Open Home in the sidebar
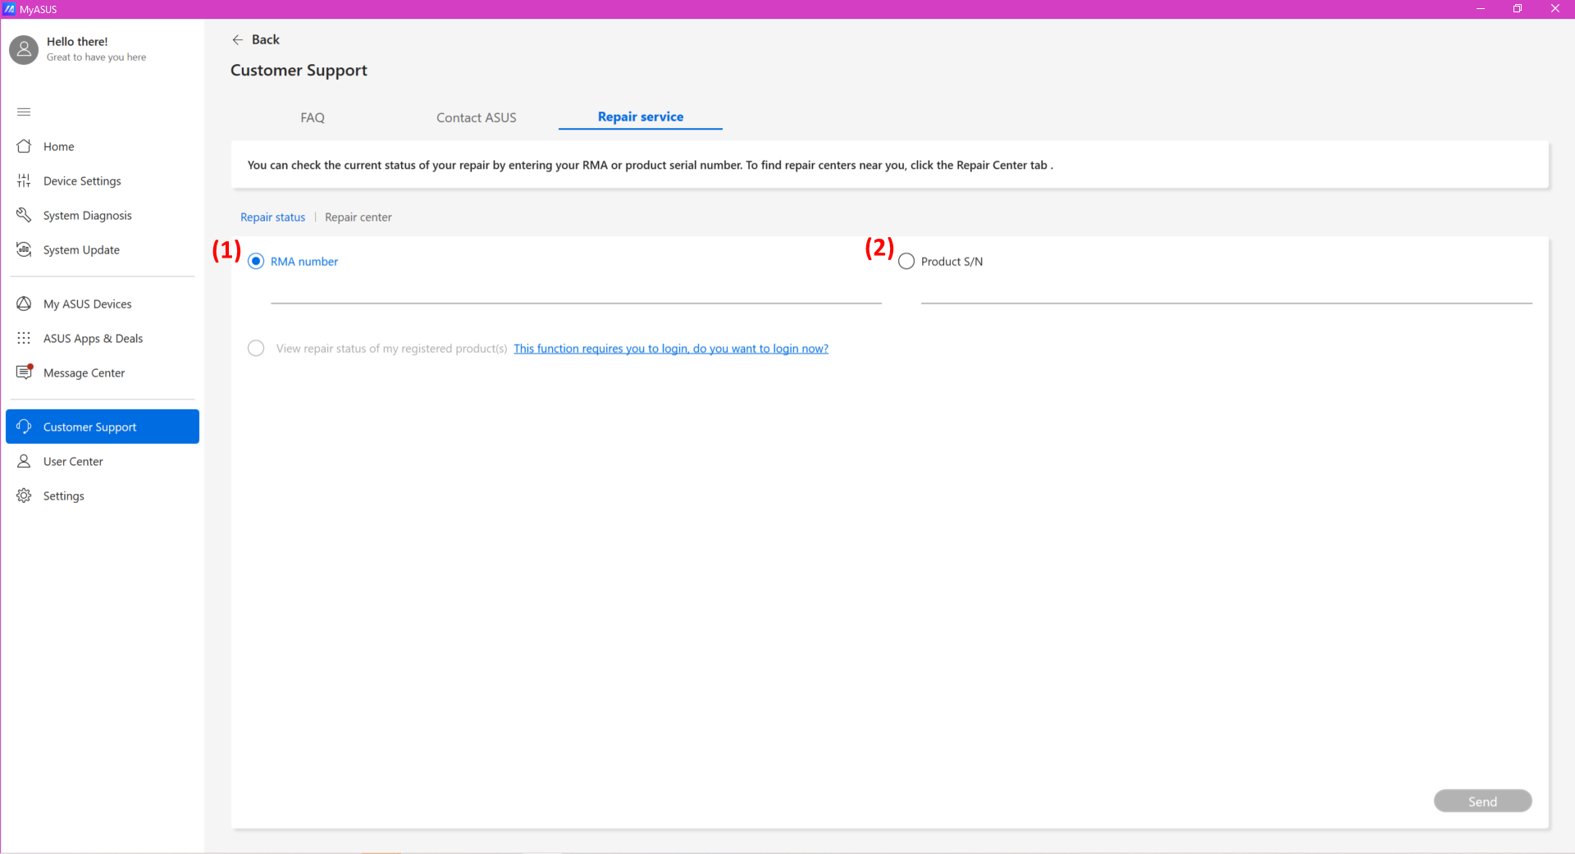Viewport: 1575px width, 854px height. (103, 146)
